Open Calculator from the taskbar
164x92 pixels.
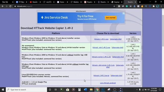point(79,90)
